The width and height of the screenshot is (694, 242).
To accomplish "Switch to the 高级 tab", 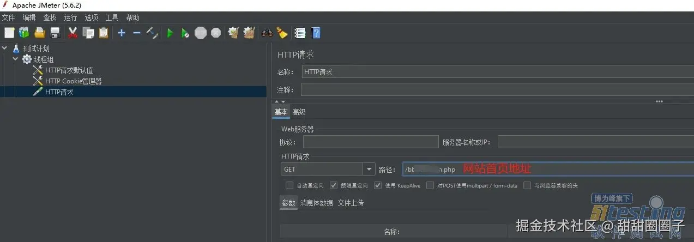I will (x=299, y=112).
